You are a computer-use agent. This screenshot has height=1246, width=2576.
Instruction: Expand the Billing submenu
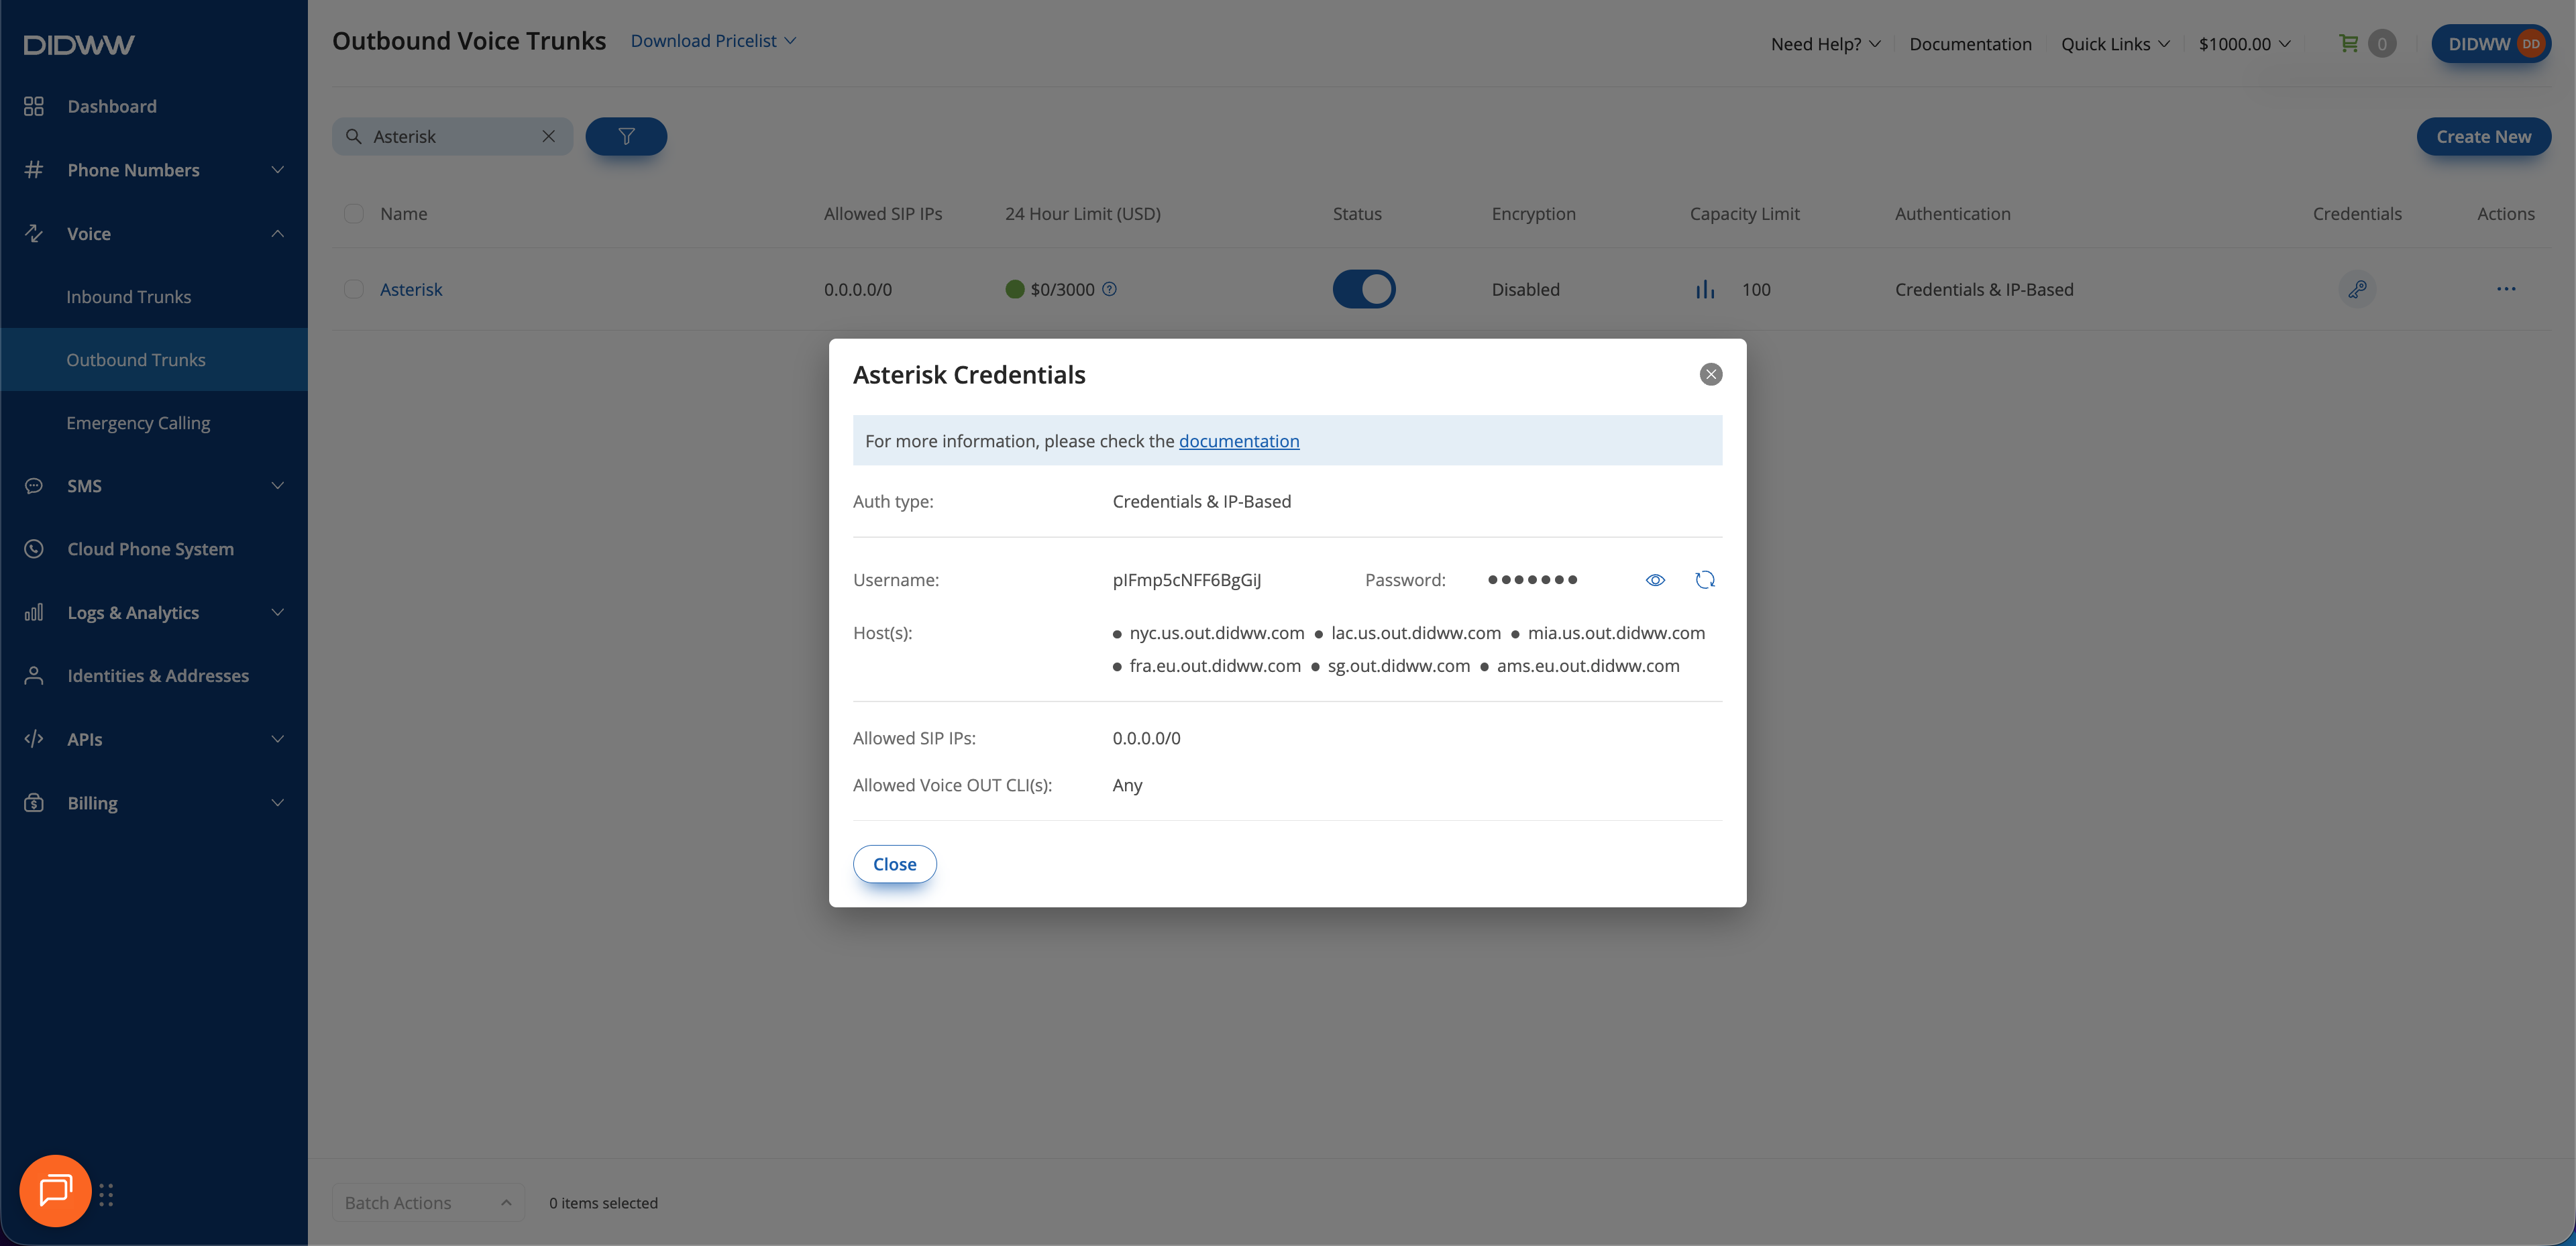tap(278, 803)
